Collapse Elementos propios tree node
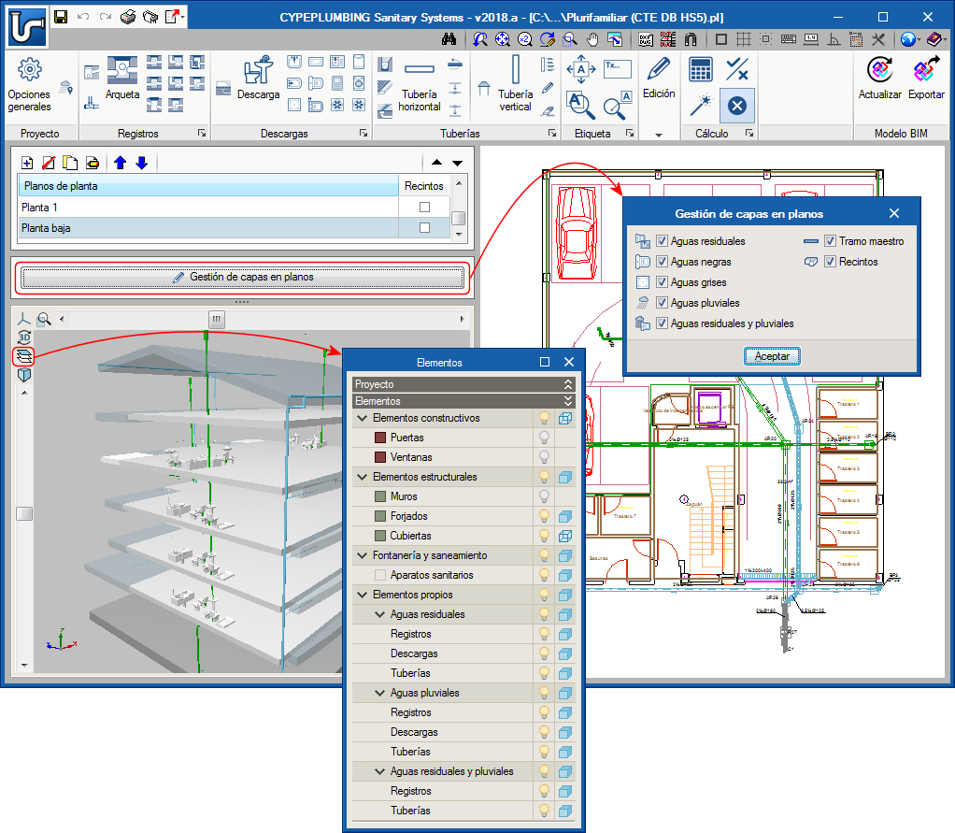Viewport: 955px width, 833px height. [363, 594]
